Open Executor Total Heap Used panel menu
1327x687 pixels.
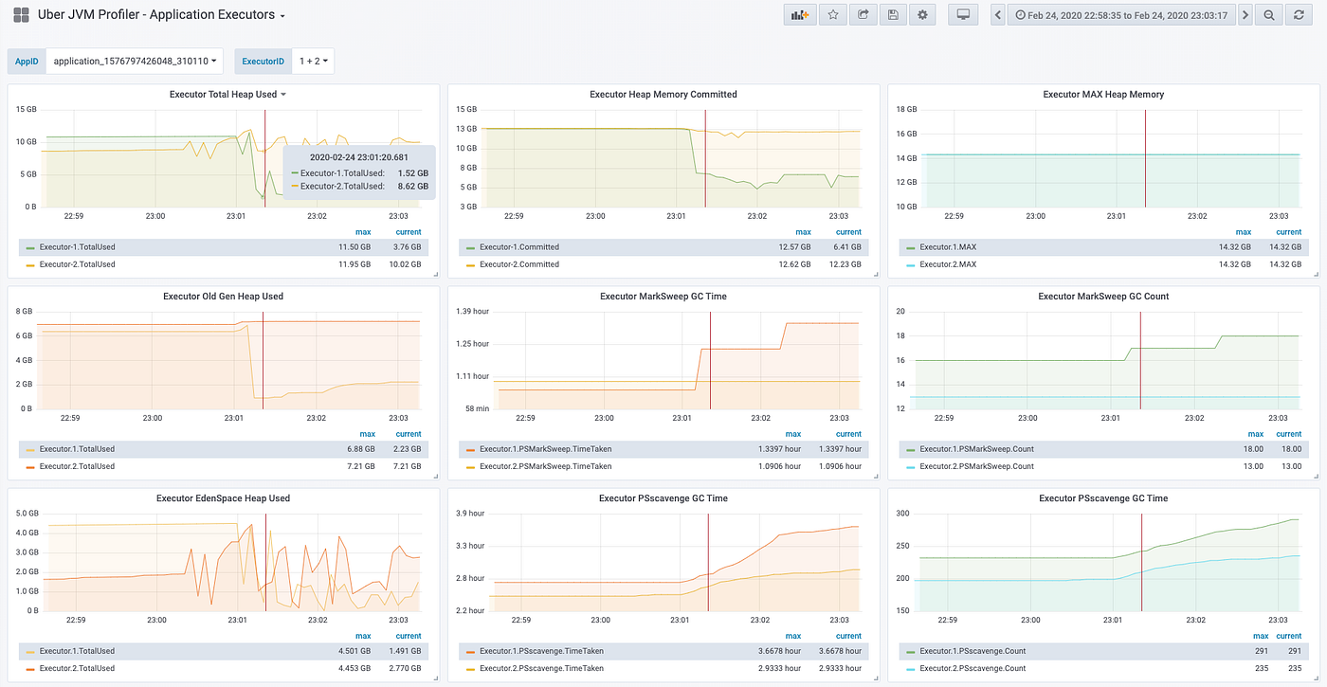[x=225, y=94]
